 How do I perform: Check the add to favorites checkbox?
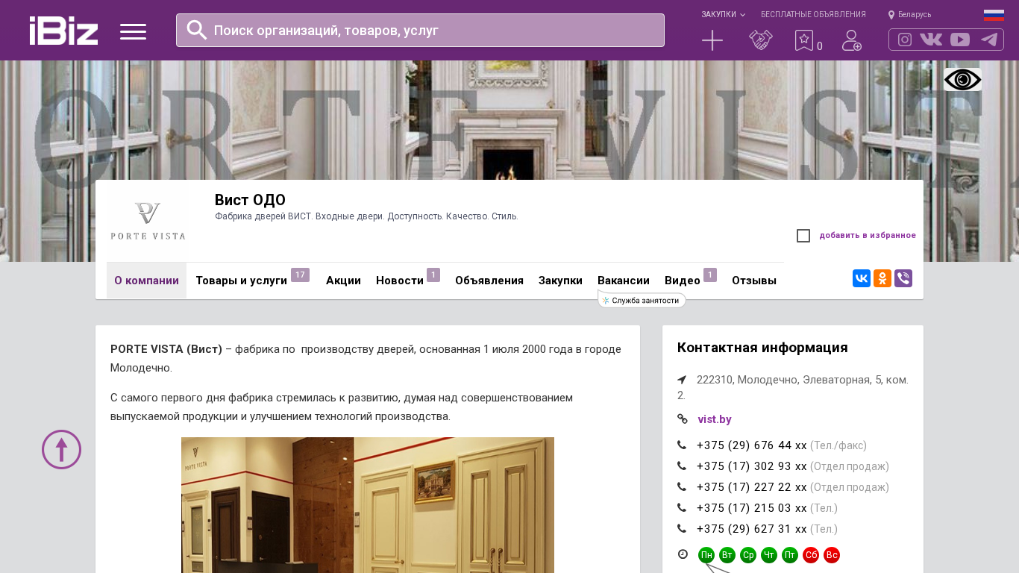click(803, 236)
